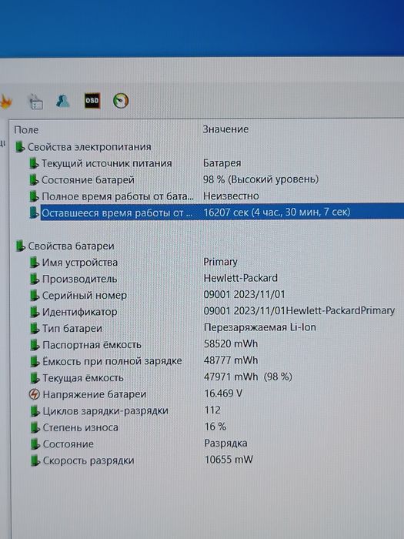Select the Состояние батарей label
Screen dimensions: 404x539
(88, 179)
